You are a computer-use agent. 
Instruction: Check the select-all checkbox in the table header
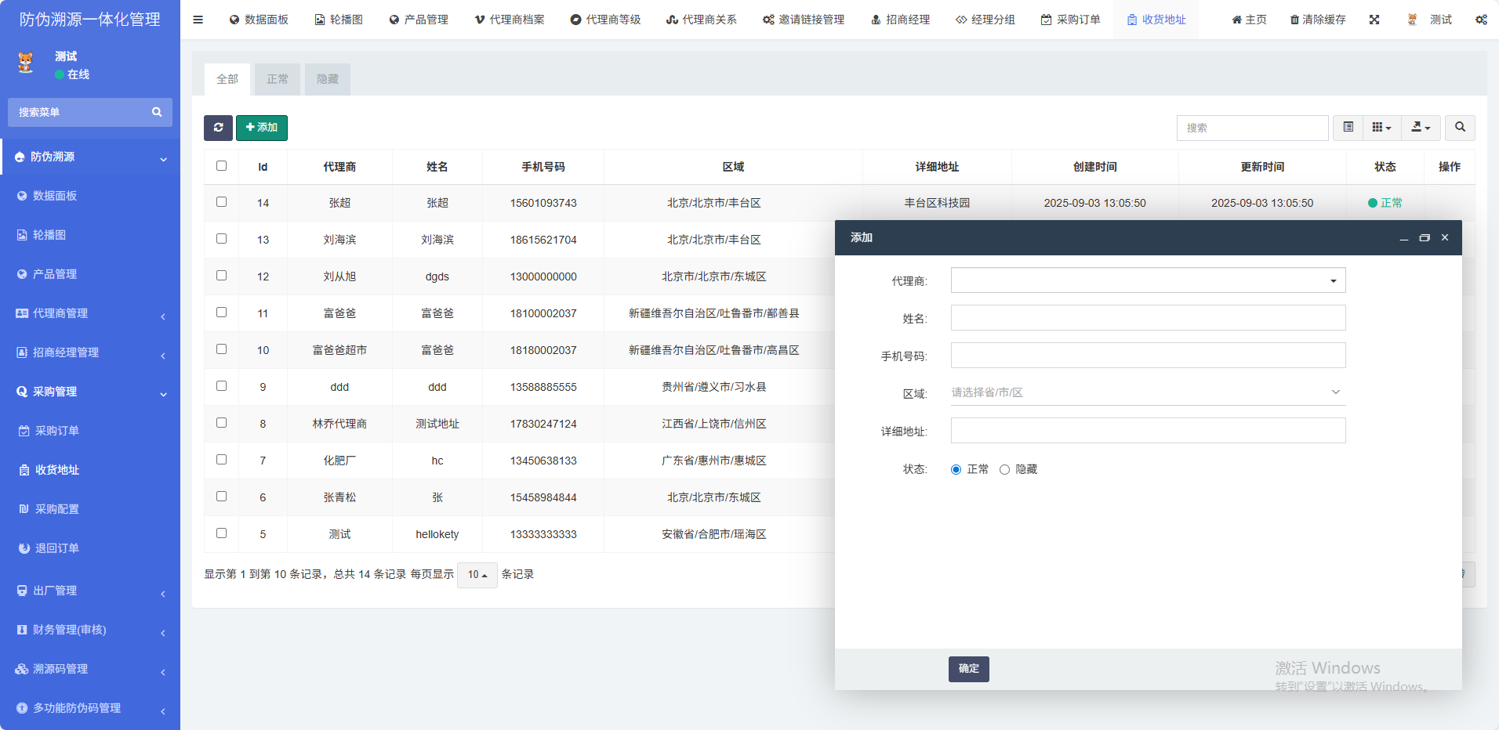(x=221, y=166)
